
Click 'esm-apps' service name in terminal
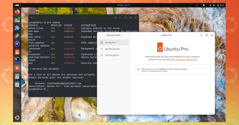click(34, 31)
